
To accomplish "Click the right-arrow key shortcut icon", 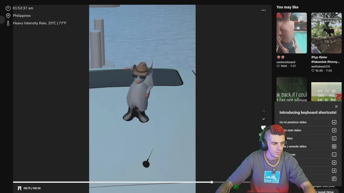I will tap(334, 162).
